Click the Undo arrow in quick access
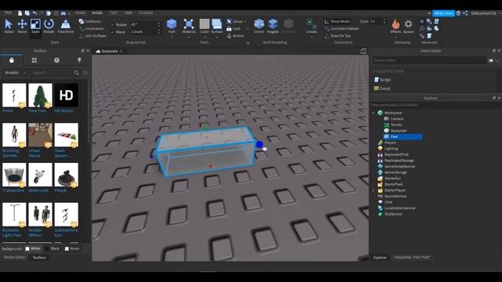The width and height of the screenshot is (502, 282). [x=35, y=13]
